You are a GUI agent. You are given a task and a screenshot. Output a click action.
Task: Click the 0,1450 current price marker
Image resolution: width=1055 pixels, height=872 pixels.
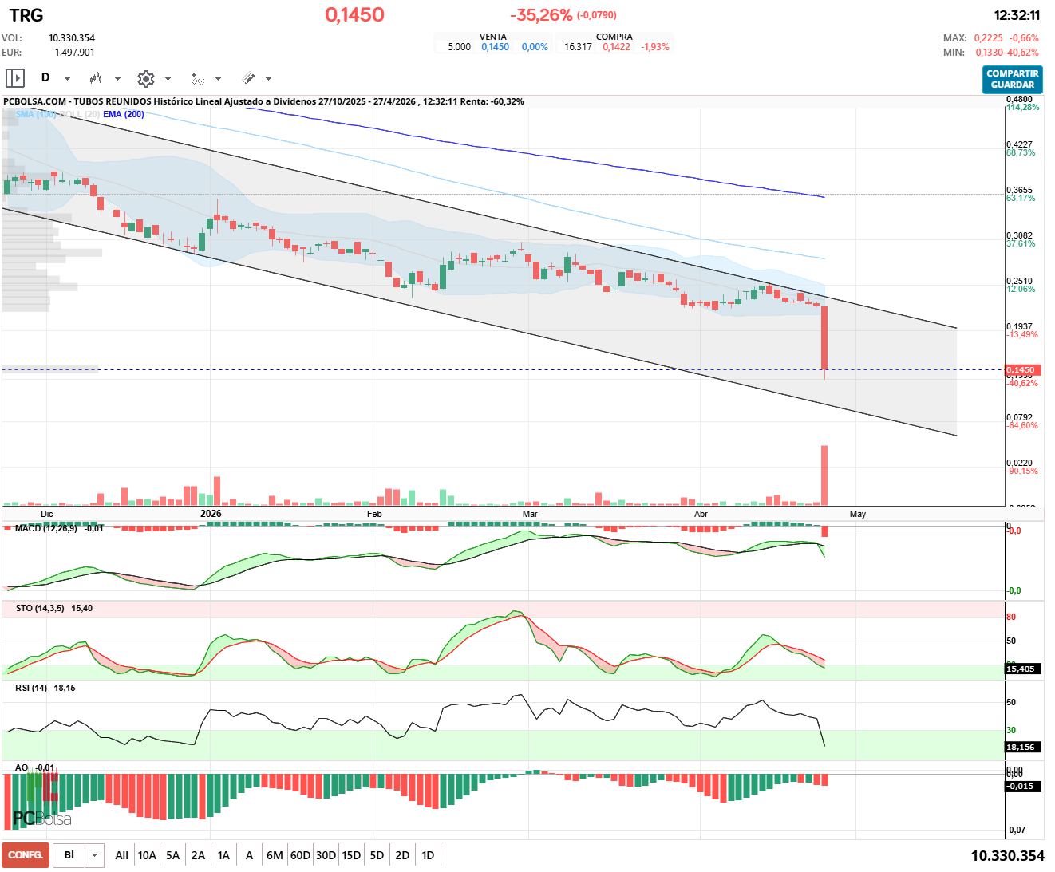coord(1020,370)
